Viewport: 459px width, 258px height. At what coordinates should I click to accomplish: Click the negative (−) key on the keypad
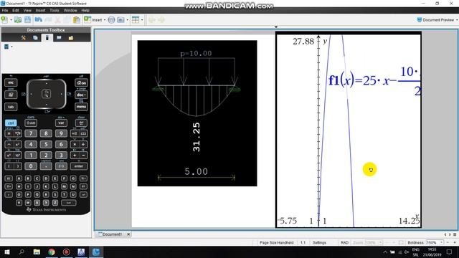pyautogui.click(x=61, y=166)
